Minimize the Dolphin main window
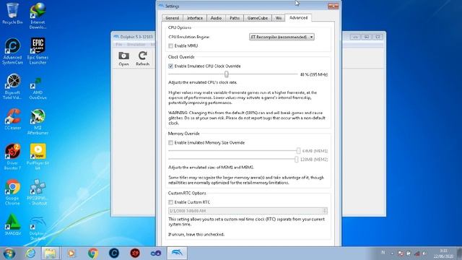Screen dimensions: 462x260 (356, 37)
